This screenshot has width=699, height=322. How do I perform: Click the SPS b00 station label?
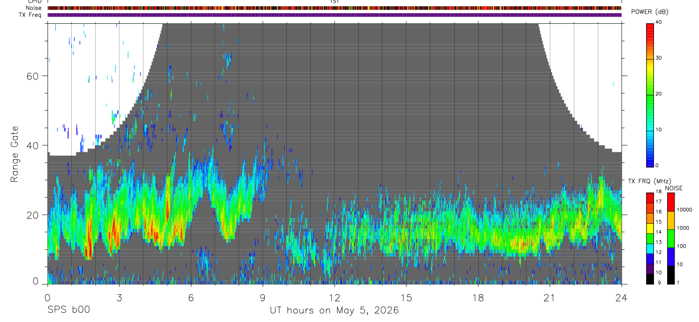(68, 311)
